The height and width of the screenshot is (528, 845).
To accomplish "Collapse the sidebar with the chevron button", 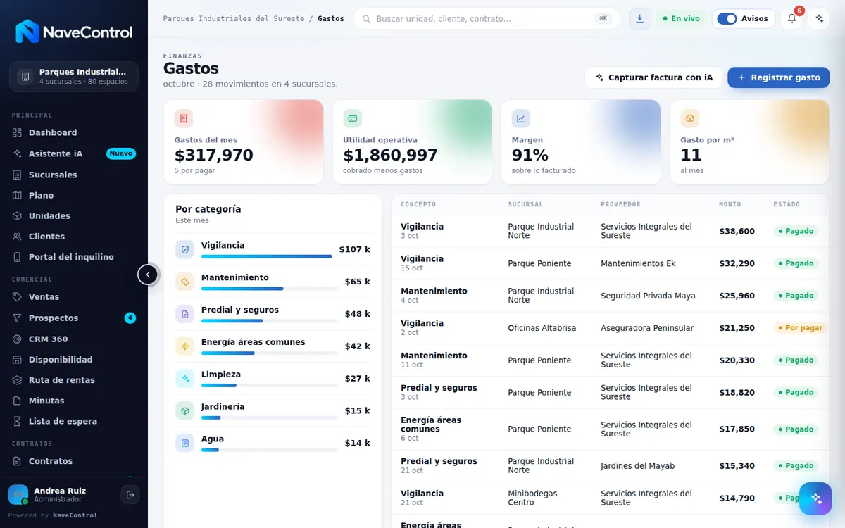I will pos(148,275).
